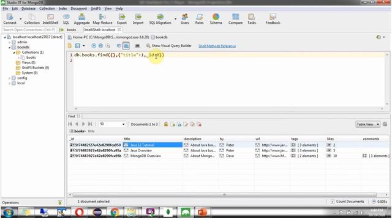Image resolution: width=392 pixels, height=220 pixels.
Task: Open the Collection menu
Action: click(x=47, y=9)
